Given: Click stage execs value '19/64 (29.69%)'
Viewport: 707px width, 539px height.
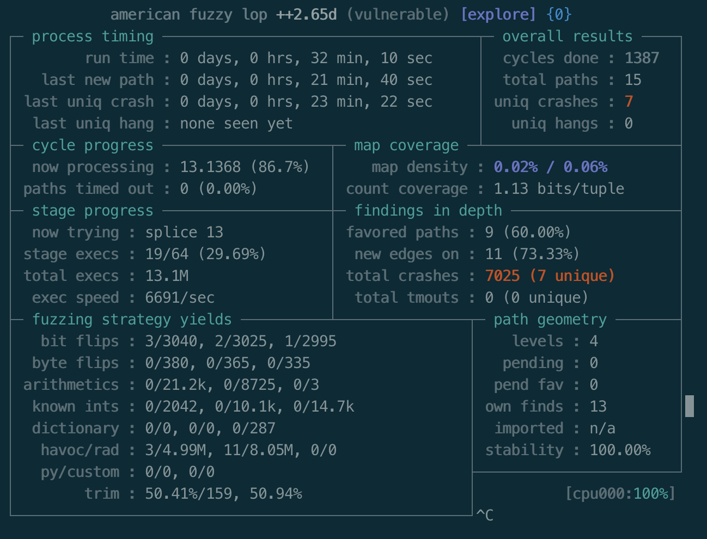Looking at the screenshot, I should pos(206,254).
